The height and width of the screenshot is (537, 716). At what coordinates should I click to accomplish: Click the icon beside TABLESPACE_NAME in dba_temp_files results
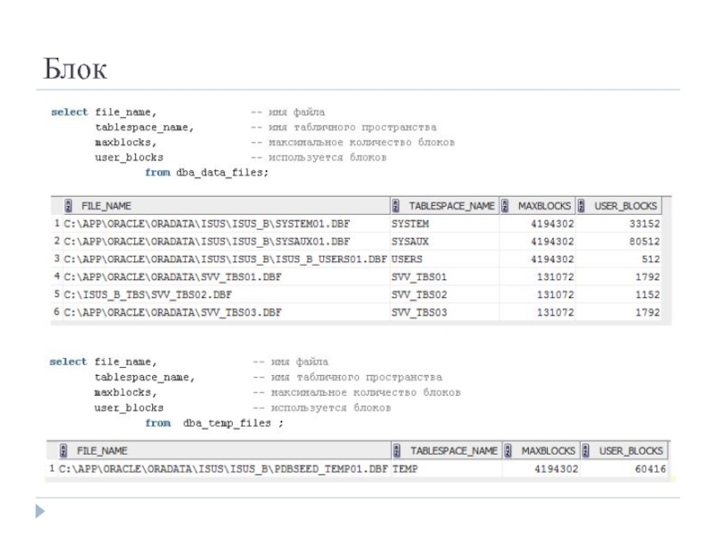pyautogui.click(x=396, y=450)
